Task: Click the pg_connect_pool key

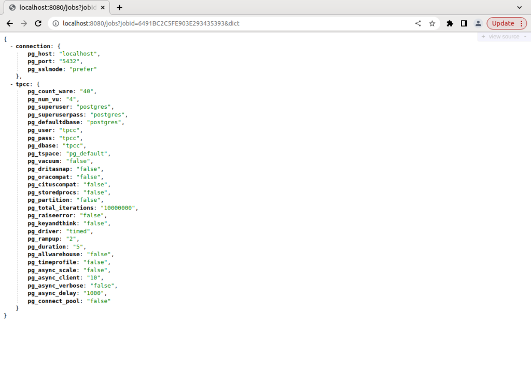Action: [53, 301]
